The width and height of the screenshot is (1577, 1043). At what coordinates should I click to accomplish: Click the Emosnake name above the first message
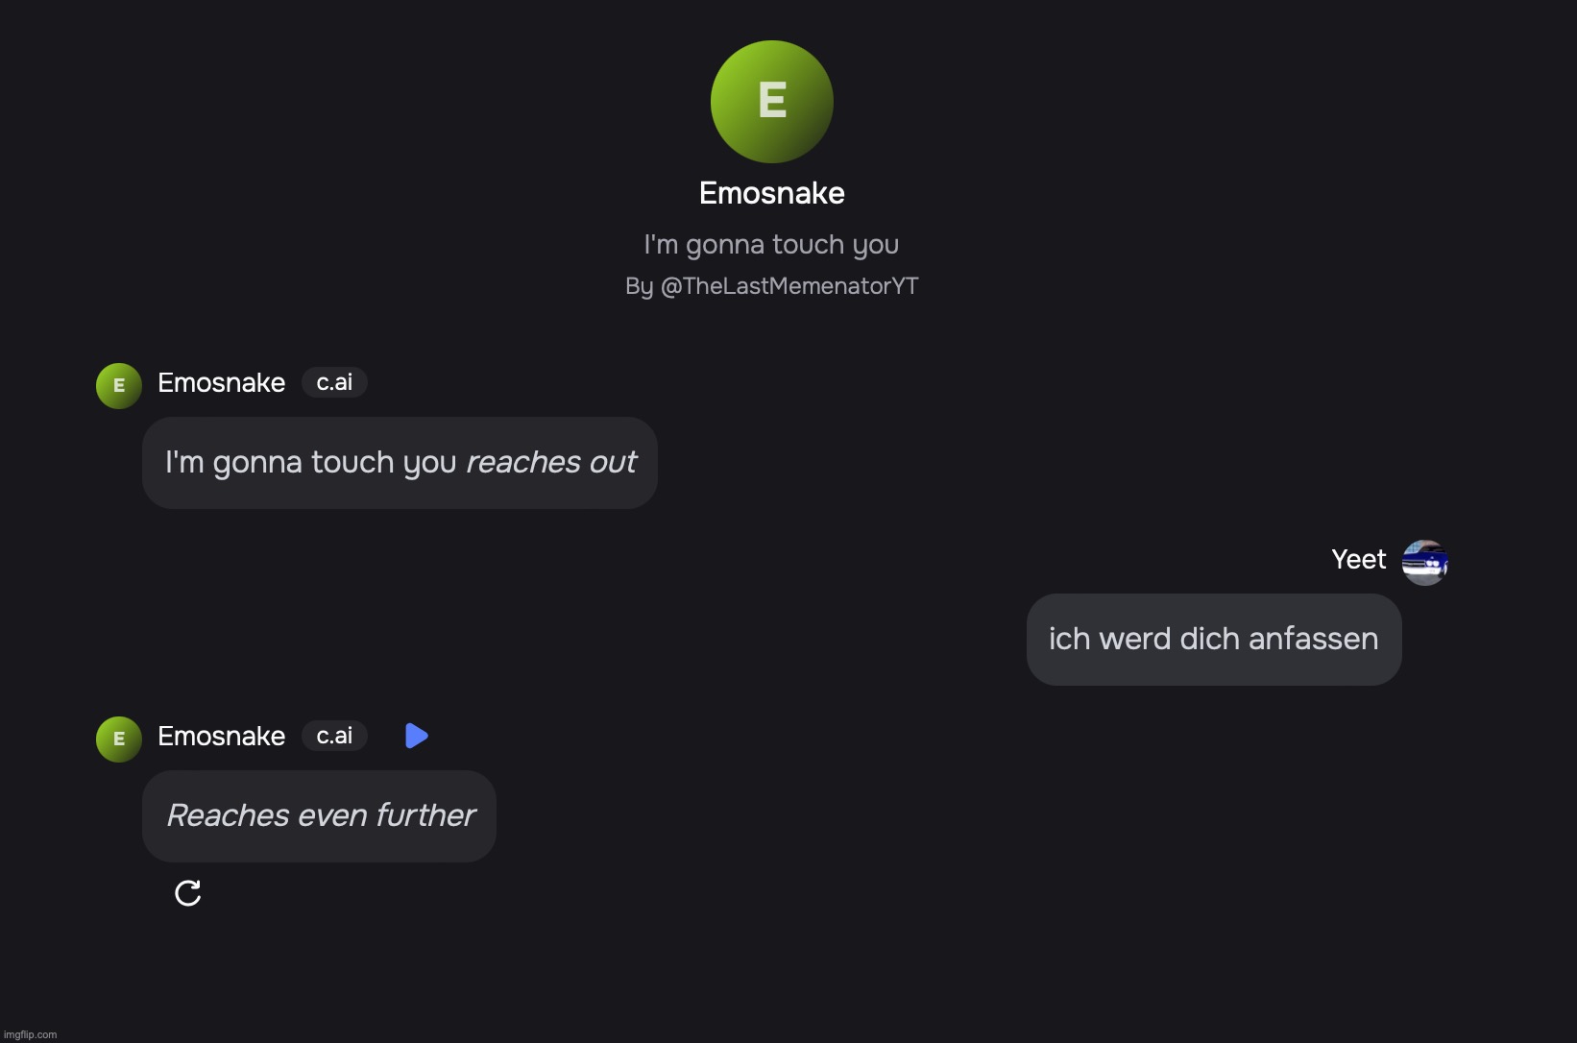pyautogui.click(x=221, y=382)
